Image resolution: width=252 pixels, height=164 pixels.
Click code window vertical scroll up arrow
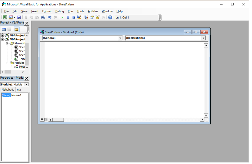pyautogui.click(x=206, y=46)
